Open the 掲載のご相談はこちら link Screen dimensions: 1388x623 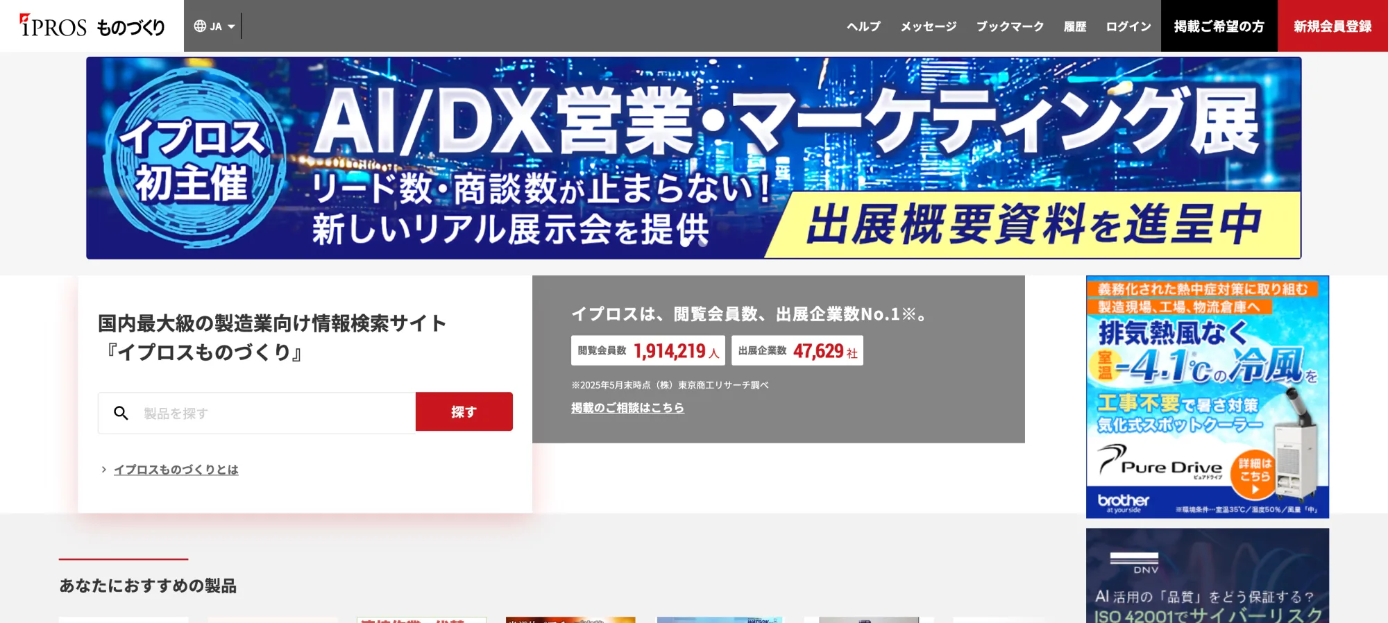click(627, 408)
